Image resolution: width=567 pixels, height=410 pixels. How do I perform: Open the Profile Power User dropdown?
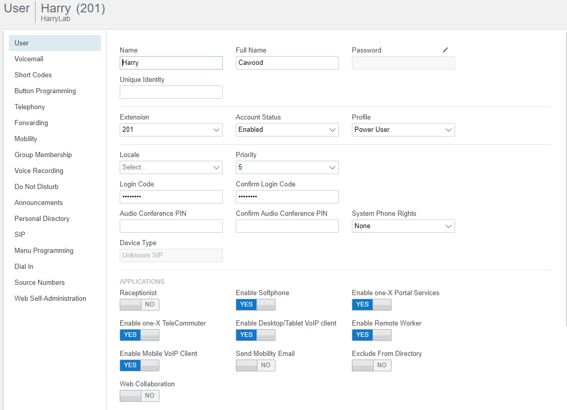(403, 130)
